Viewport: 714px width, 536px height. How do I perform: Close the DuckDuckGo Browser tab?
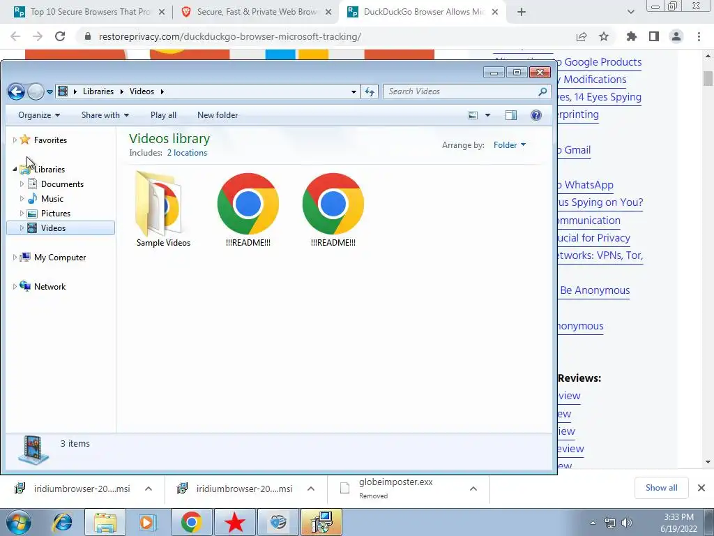495,13
